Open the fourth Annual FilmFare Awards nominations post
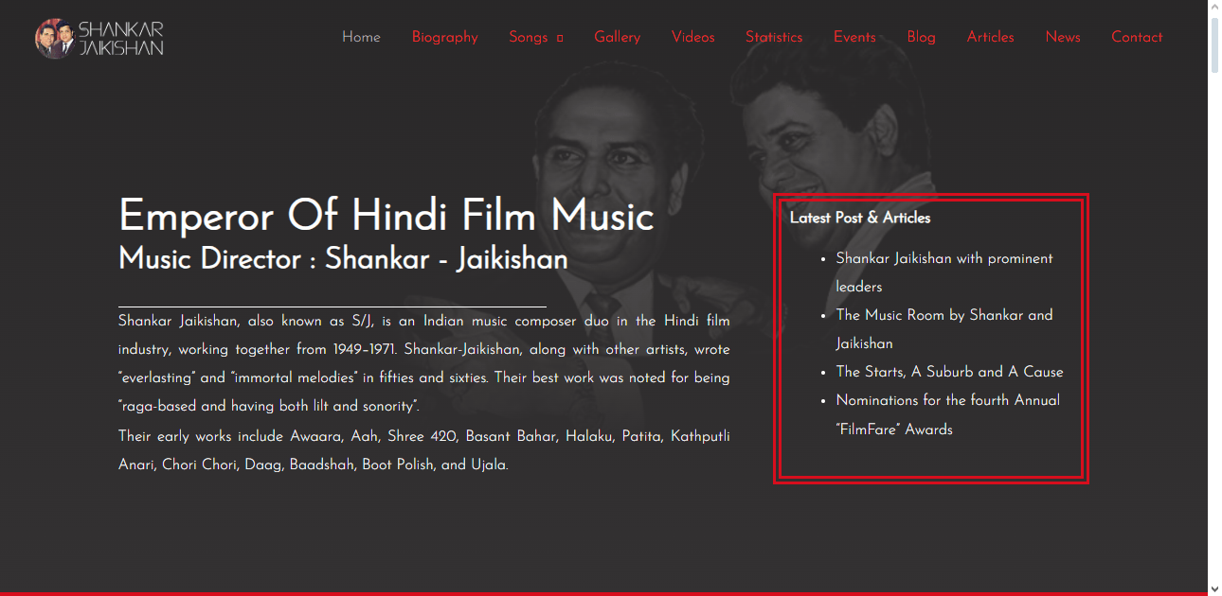This screenshot has height=596, width=1222. 947,400
